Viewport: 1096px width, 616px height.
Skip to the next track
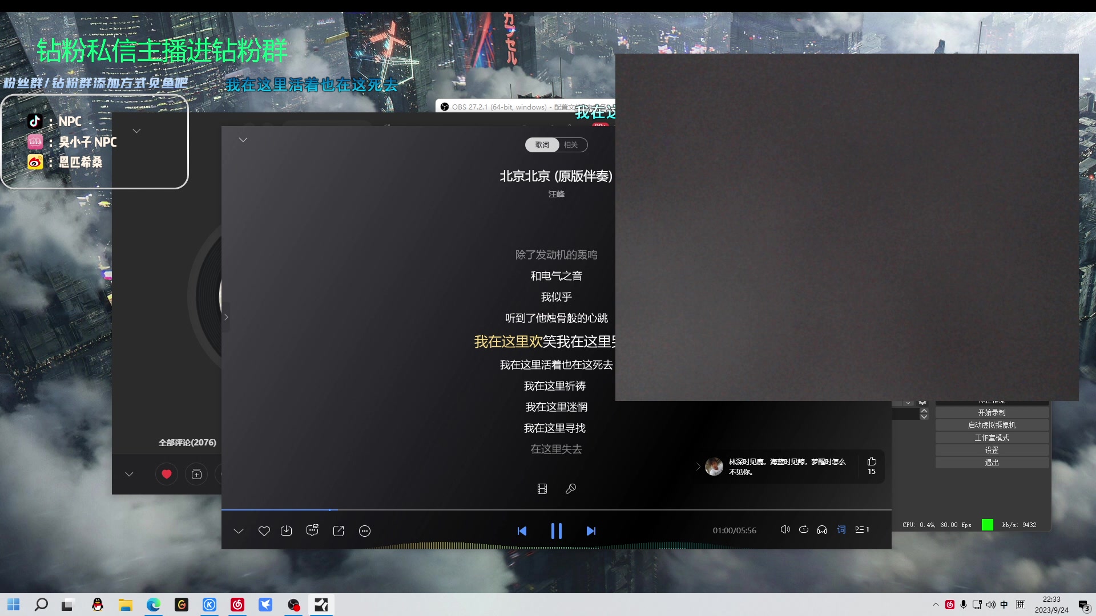(591, 531)
